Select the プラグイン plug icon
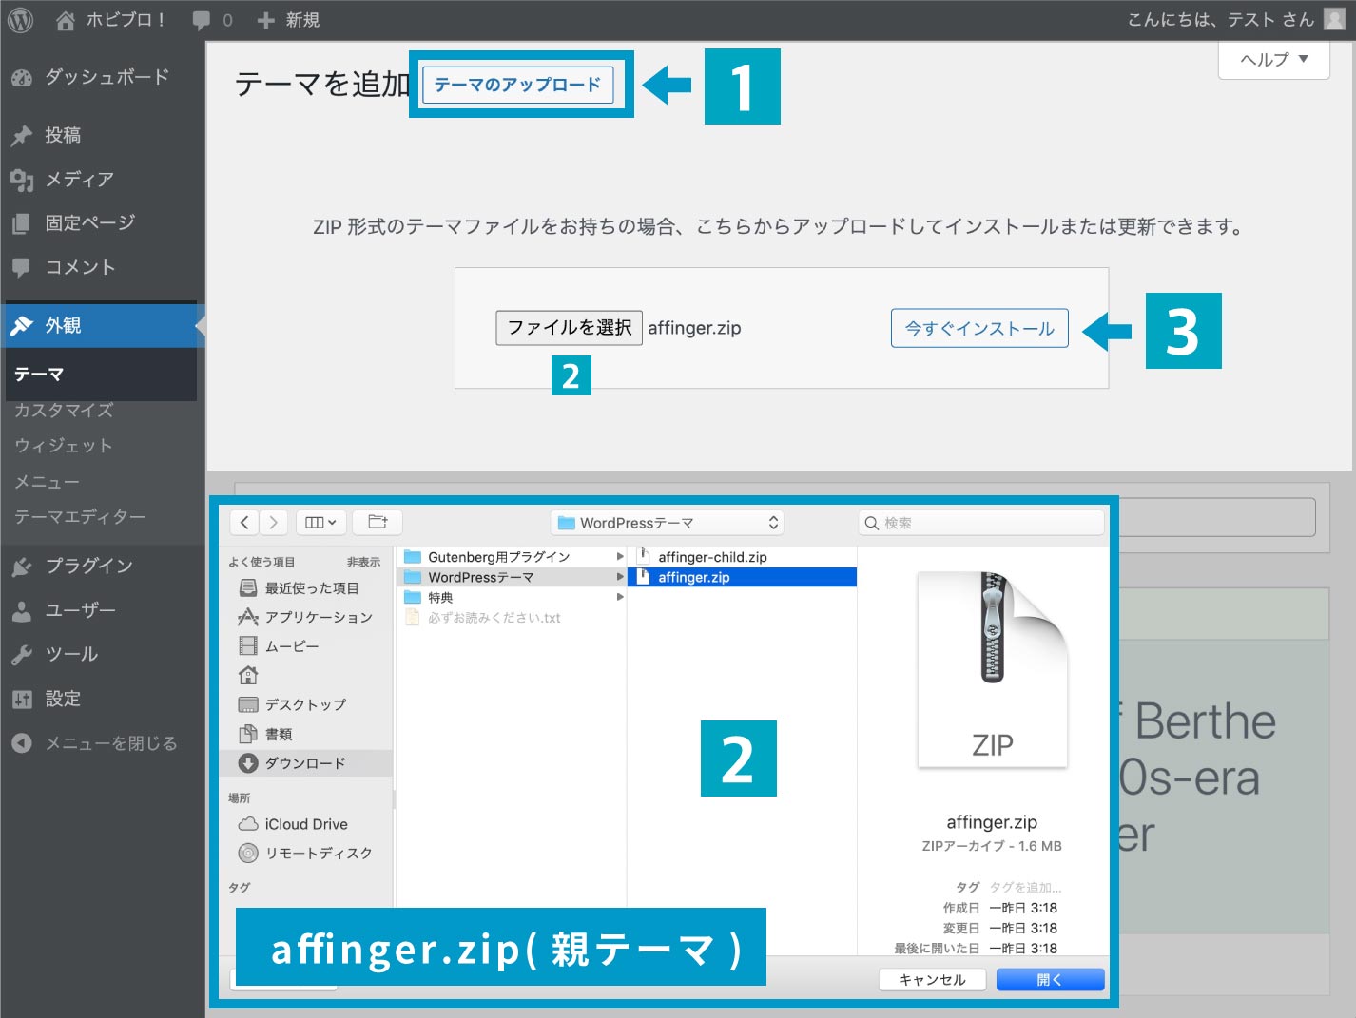The width and height of the screenshot is (1356, 1018). pyautogui.click(x=22, y=566)
